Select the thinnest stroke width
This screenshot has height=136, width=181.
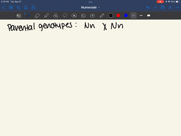click(133, 15)
